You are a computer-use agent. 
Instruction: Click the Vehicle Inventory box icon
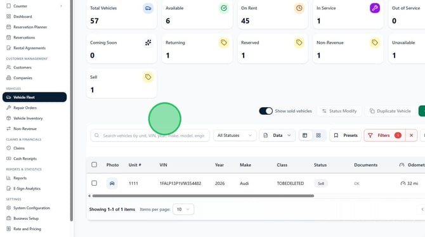pyautogui.click(x=9, y=118)
